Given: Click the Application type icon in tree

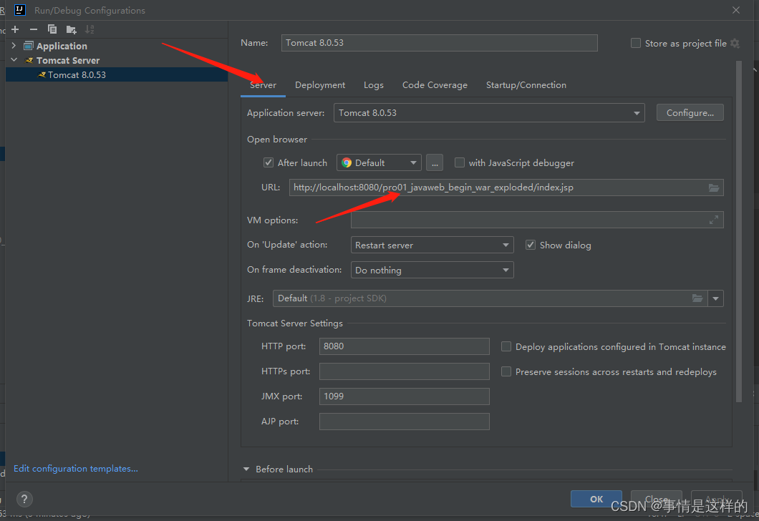Looking at the screenshot, I should (x=29, y=46).
